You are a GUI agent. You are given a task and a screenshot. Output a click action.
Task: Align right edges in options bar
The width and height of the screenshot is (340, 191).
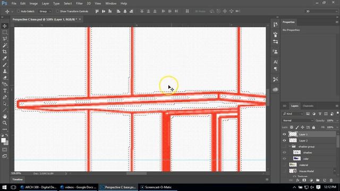(x=131, y=11)
